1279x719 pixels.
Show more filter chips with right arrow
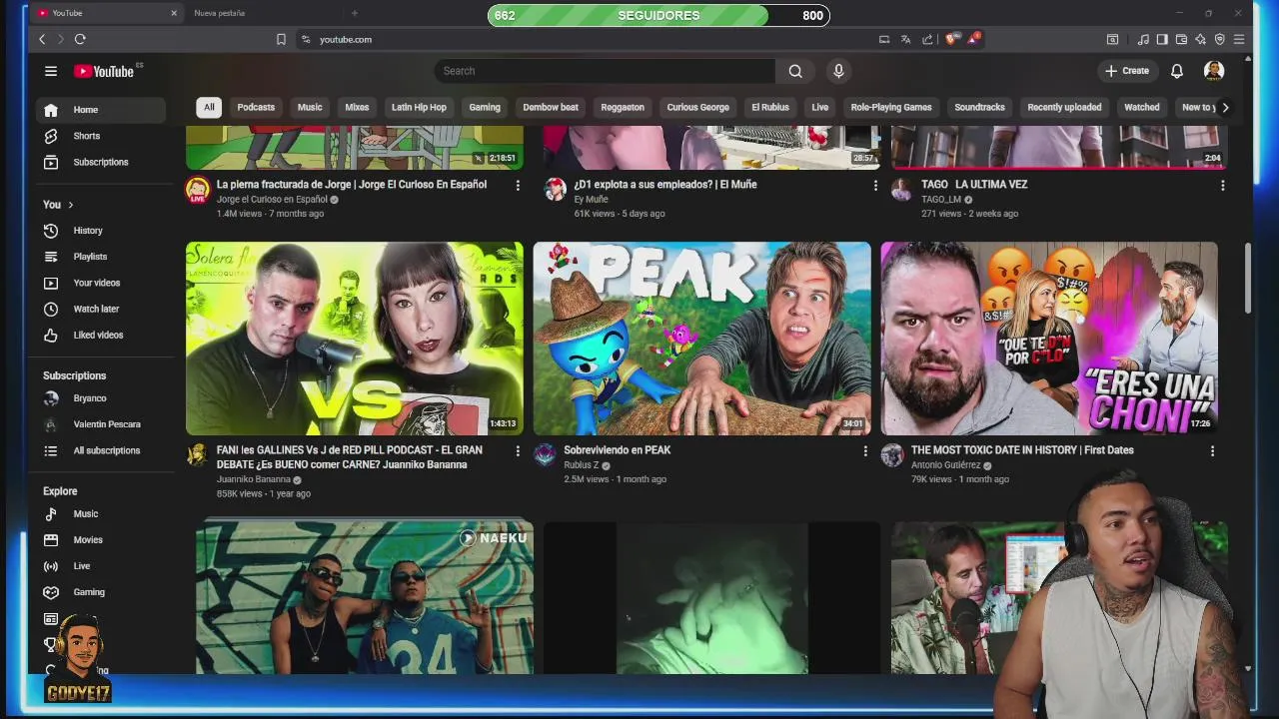pos(1225,107)
